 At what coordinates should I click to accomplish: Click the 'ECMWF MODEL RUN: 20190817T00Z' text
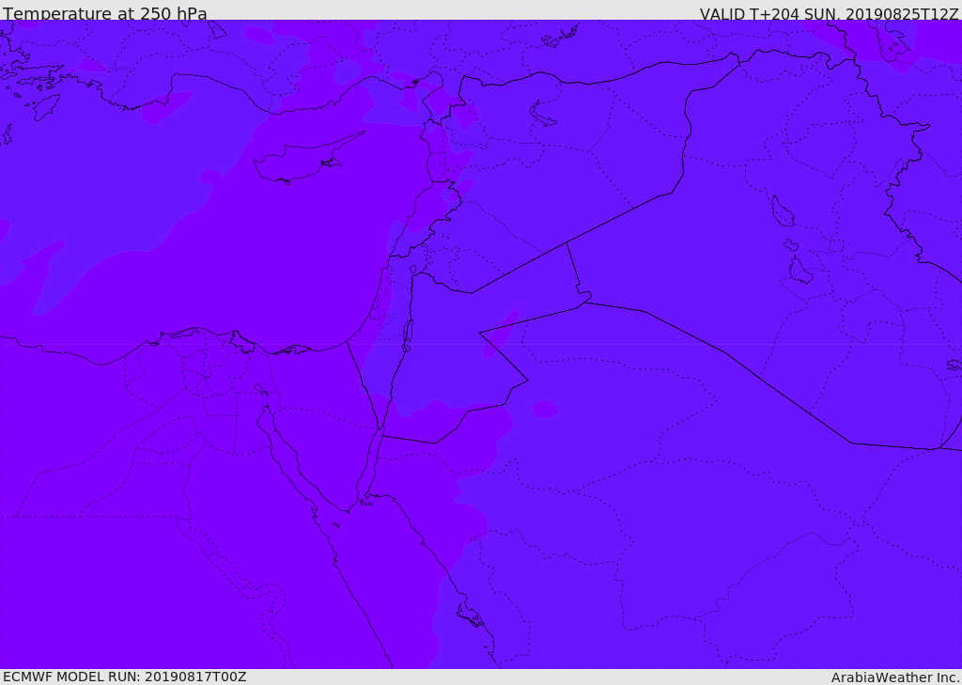pos(125,677)
